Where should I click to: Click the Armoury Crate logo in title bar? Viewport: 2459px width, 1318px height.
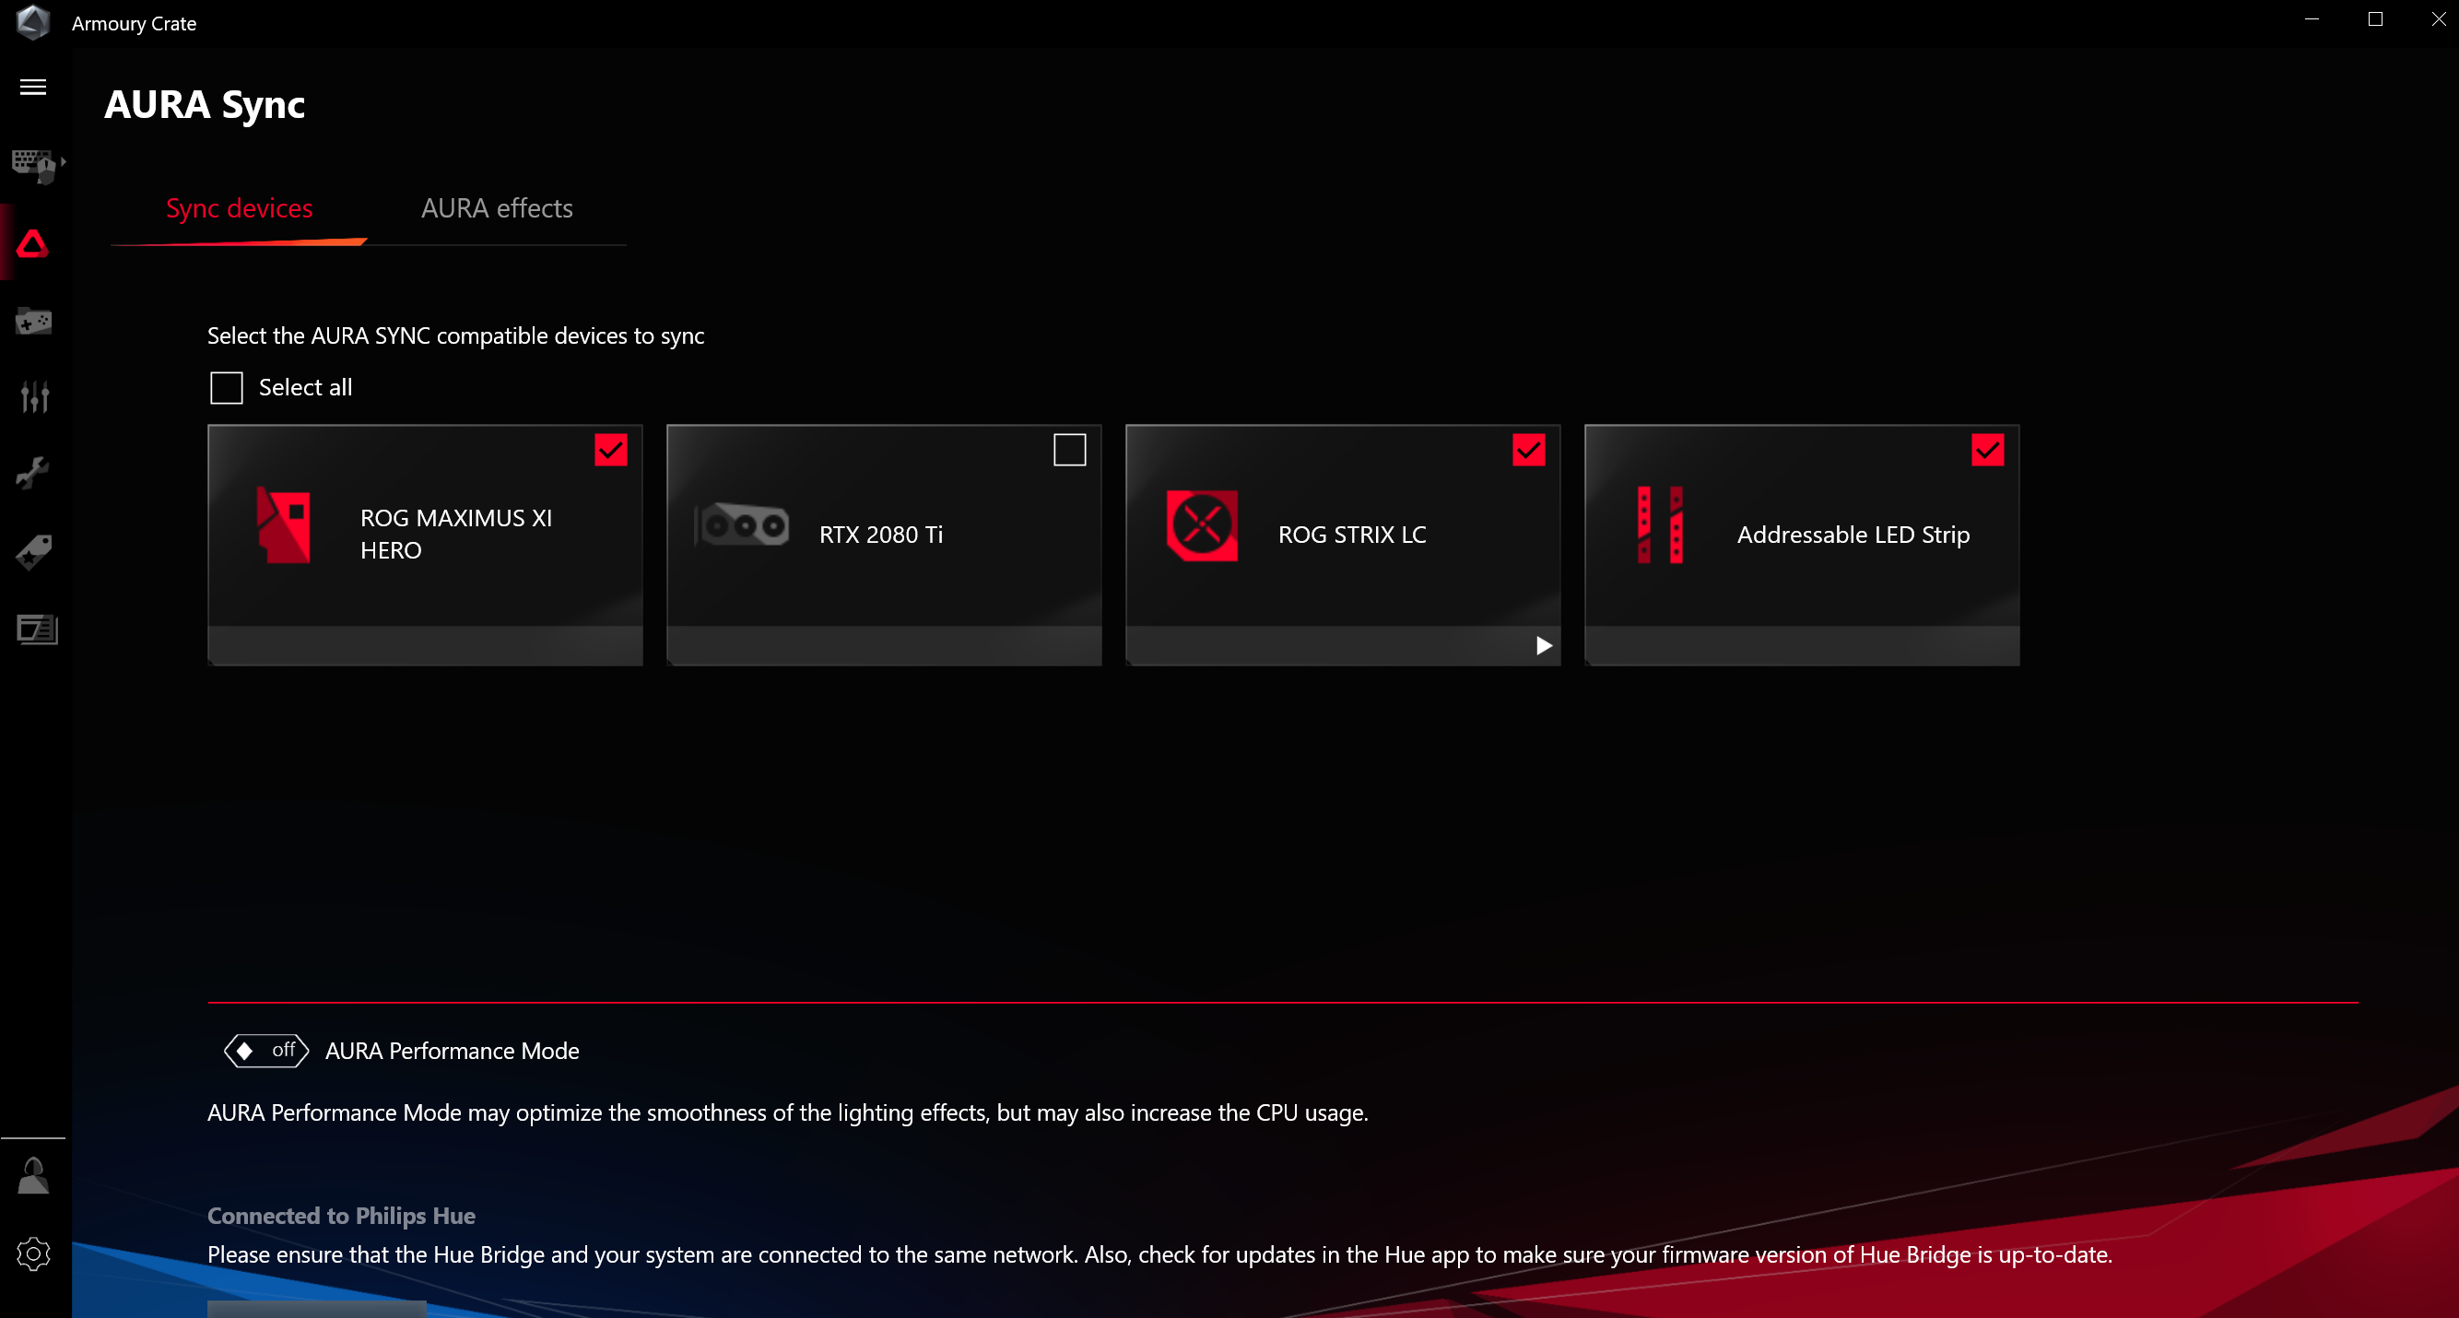tap(32, 22)
